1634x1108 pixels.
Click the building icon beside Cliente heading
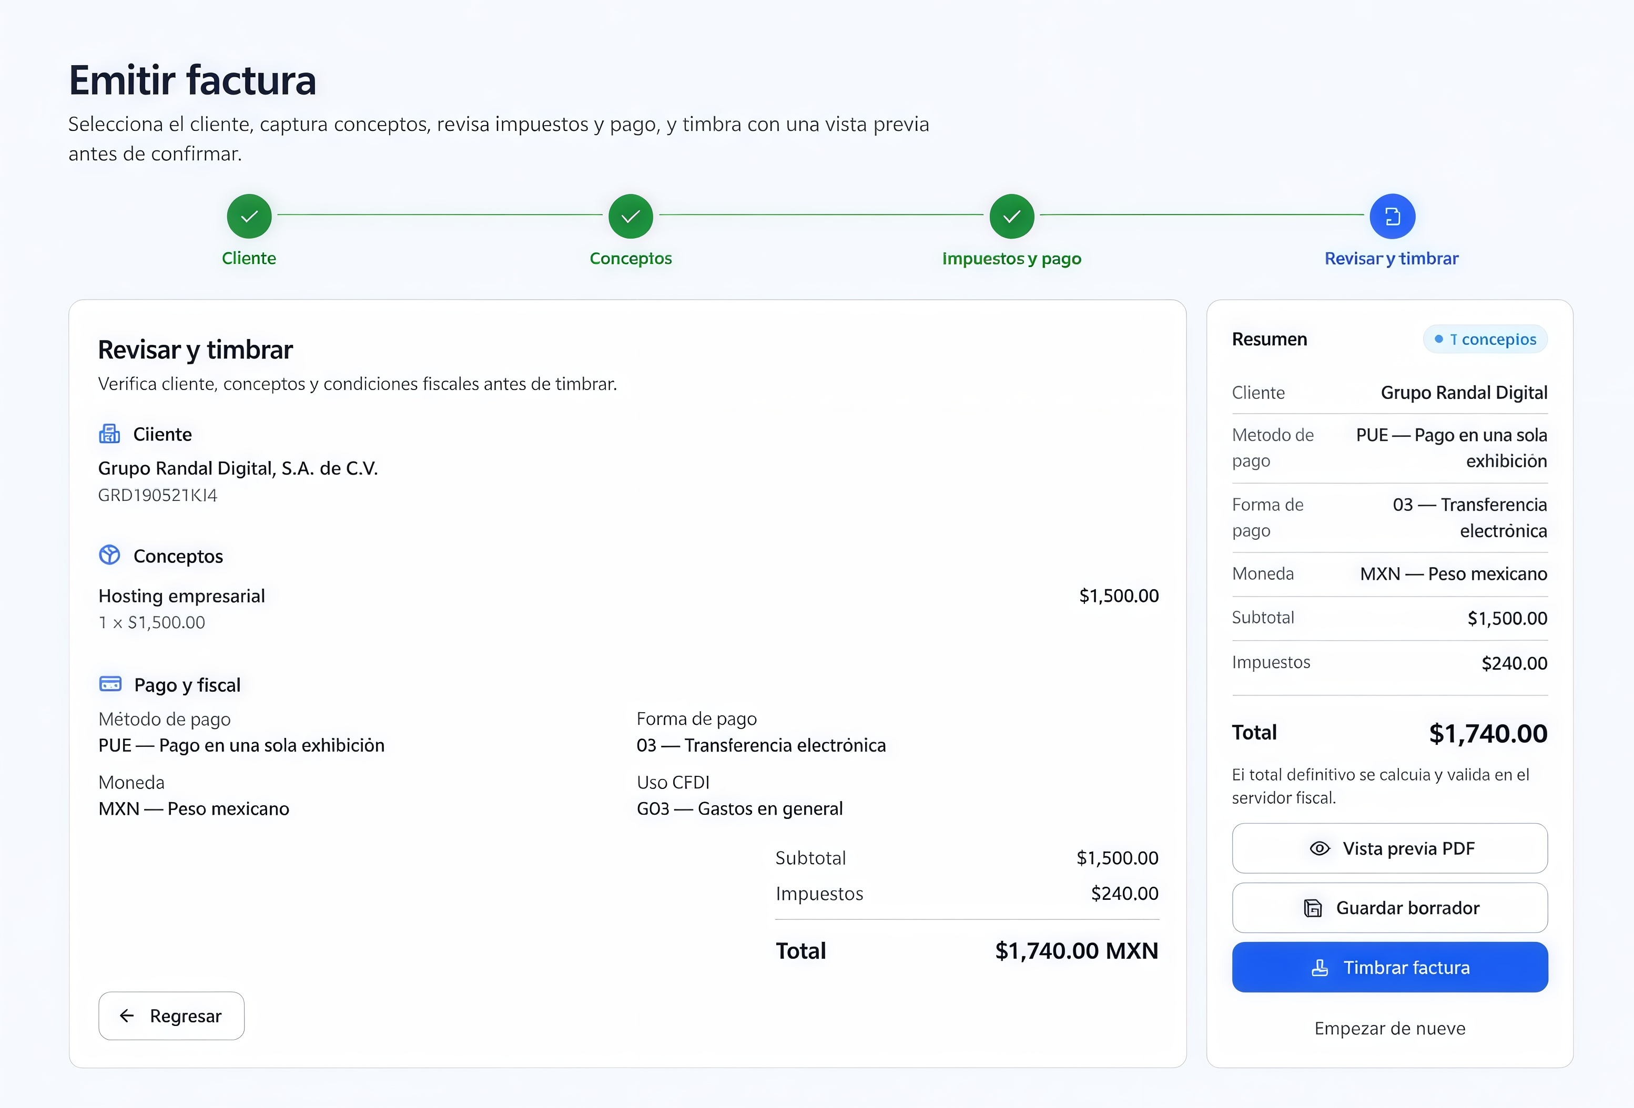point(110,434)
